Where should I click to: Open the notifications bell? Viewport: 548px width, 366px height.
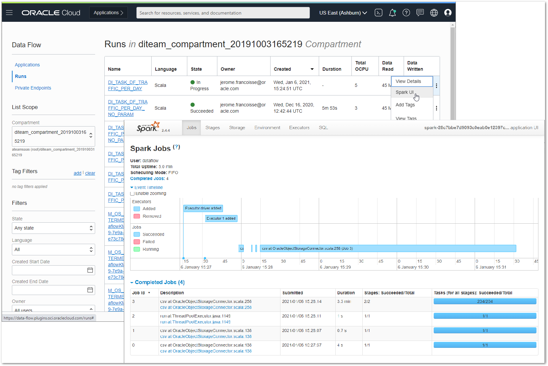[x=392, y=13]
